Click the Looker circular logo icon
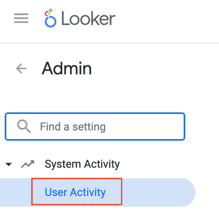 click(50, 18)
